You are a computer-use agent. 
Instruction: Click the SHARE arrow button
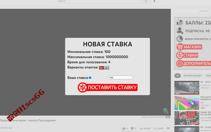tap(145, 128)
